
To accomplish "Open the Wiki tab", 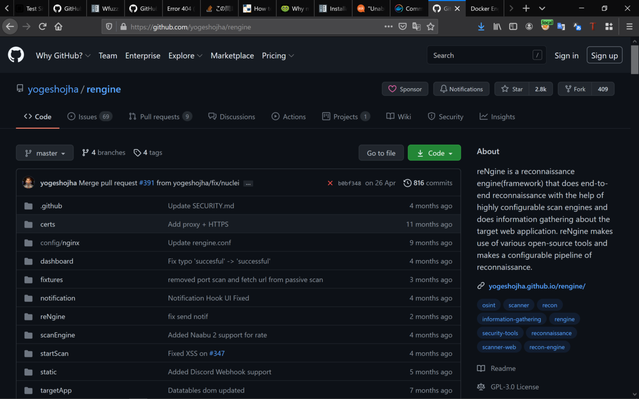I will (x=399, y=117).
